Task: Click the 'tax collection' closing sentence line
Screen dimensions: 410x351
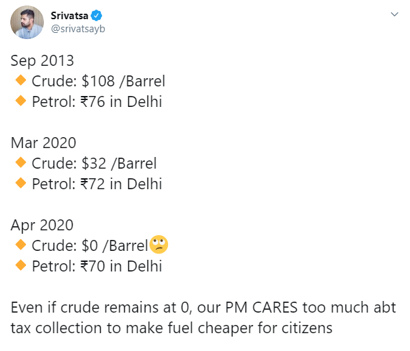Action: [x=171, y=328]
